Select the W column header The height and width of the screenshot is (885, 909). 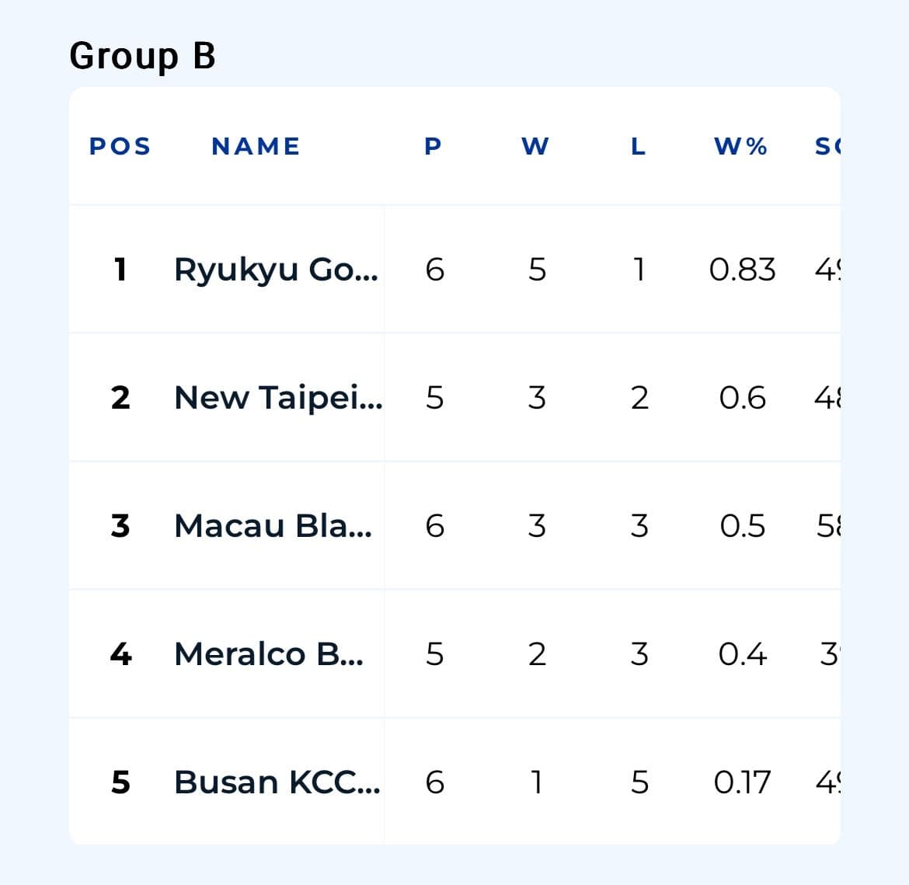tap(535, 146)
